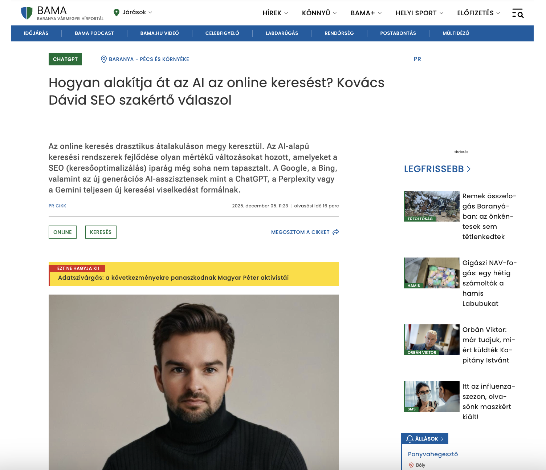Click the share arrow icon
This screenshot has height=470, width=546.
(x=336, y=232)
